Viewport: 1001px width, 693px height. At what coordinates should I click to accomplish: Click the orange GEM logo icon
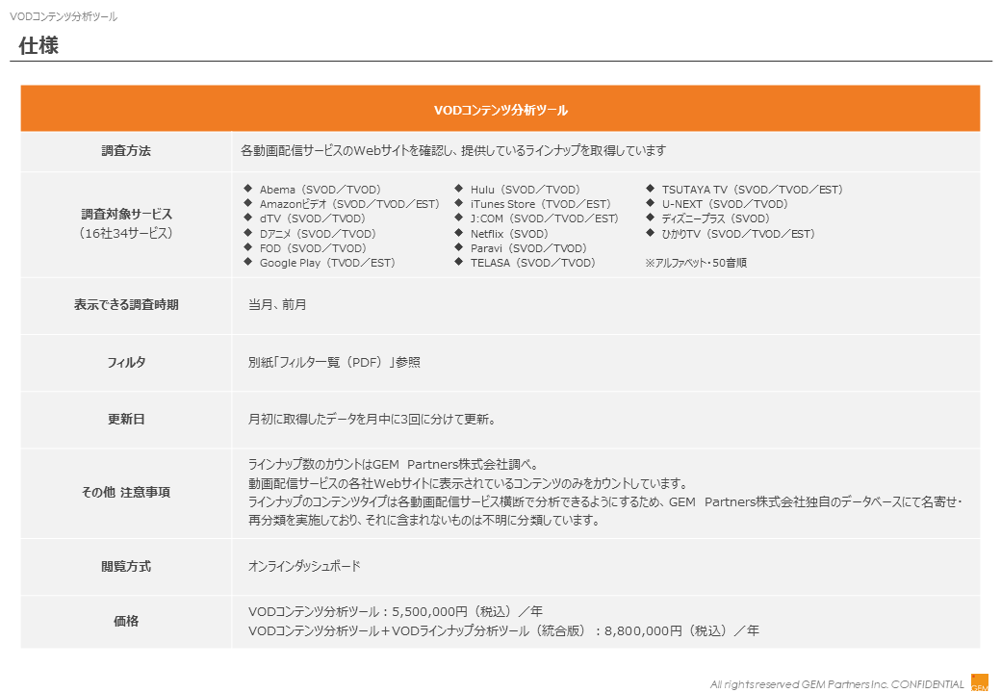click(979, 682)
